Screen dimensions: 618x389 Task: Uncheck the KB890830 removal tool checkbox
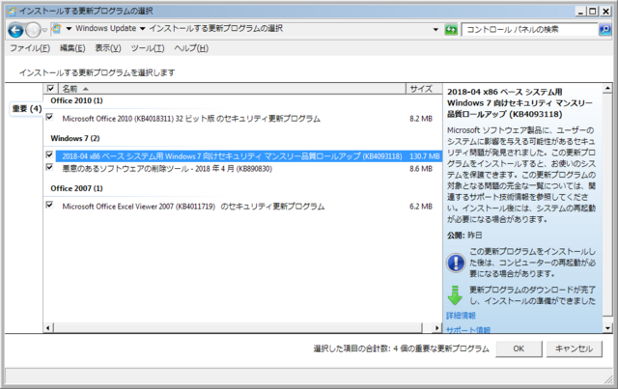pyautogui.click(x=49, y=167)
